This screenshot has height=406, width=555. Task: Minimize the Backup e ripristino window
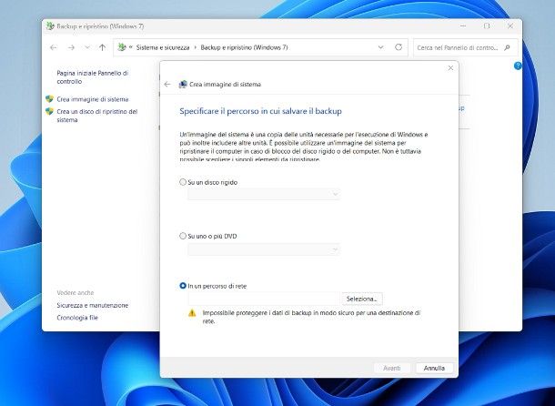(463, 25)
